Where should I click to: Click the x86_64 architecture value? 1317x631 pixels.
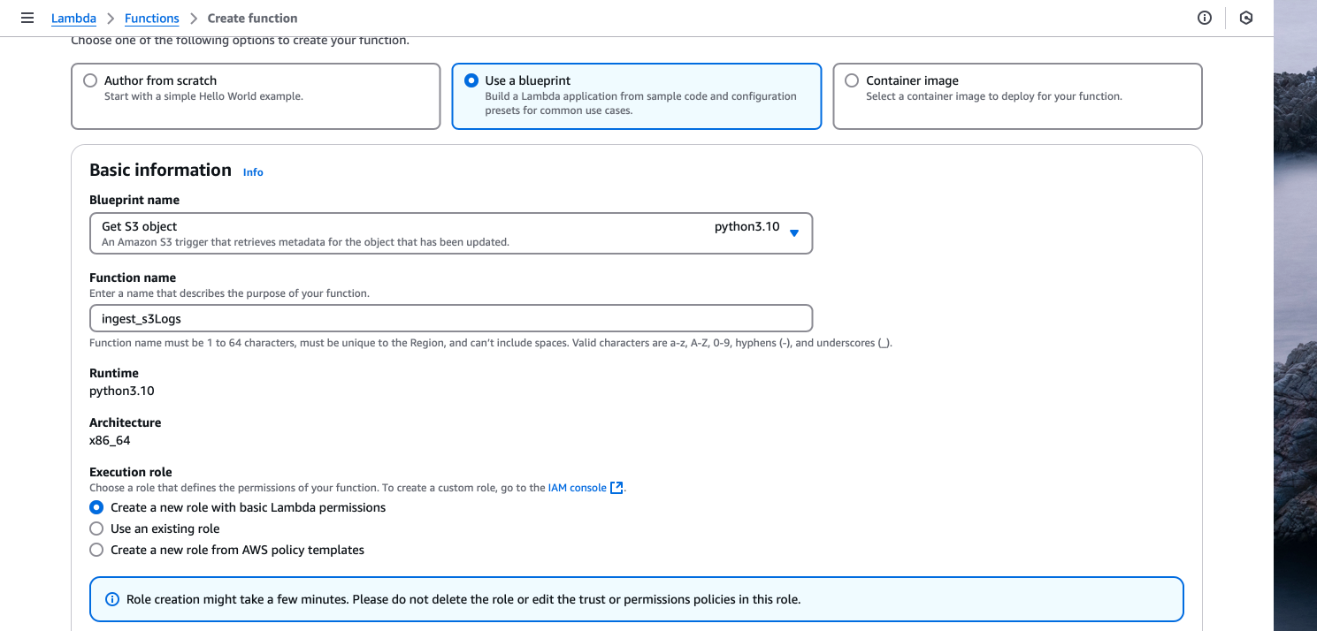click(110, 440)
